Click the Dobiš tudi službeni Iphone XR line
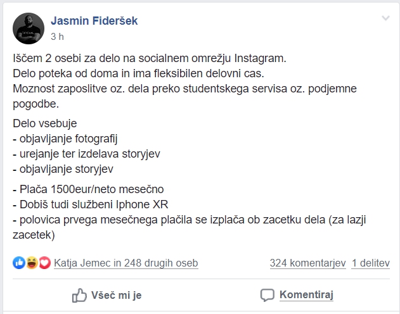The width and height of the screenshot is (400, 314). click(90, 204)
